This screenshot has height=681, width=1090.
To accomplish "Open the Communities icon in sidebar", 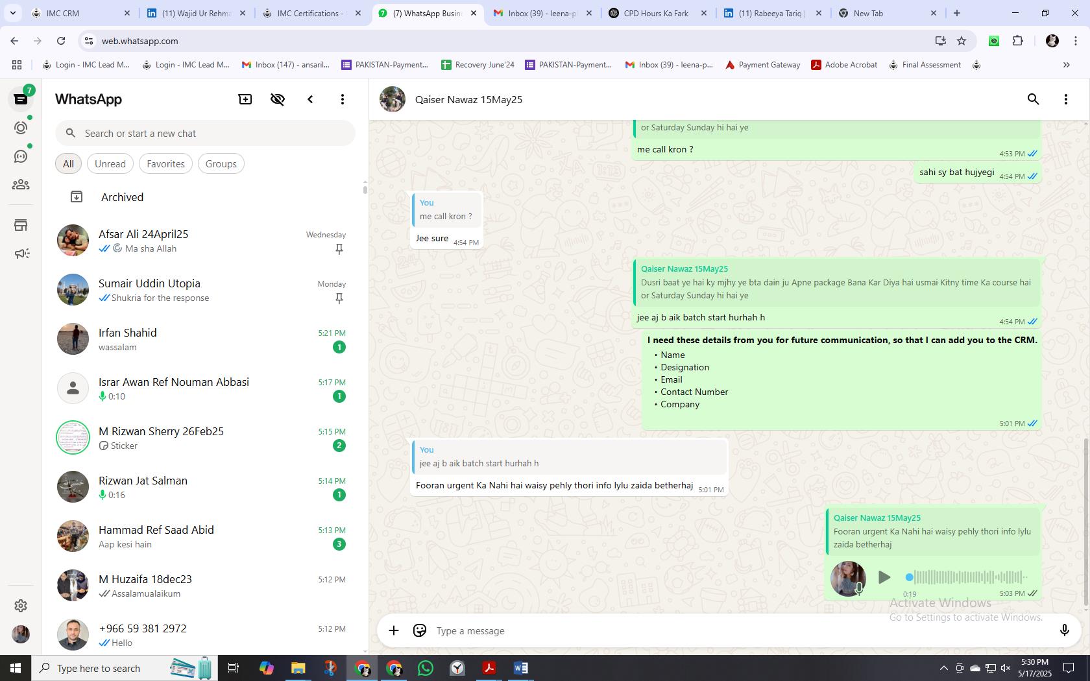I will click(21, 185).
